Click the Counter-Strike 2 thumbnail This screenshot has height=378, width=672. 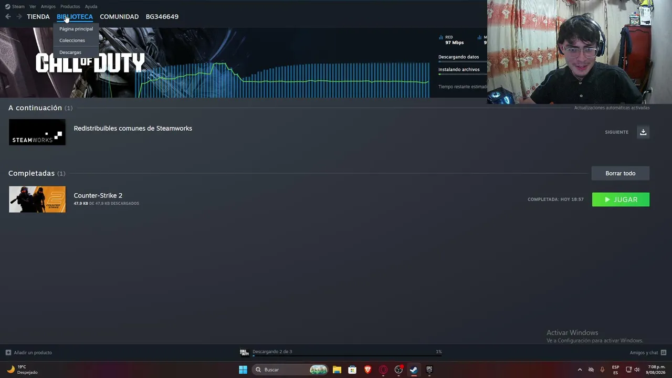[37, 199]
